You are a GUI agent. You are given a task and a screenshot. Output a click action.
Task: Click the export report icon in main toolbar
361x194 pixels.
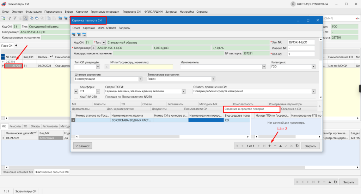pyautogui.click(x=3, y=18)
